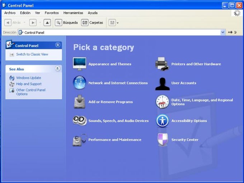Click the Help and Support icon

pyautogui.click(x=12, y=84)
